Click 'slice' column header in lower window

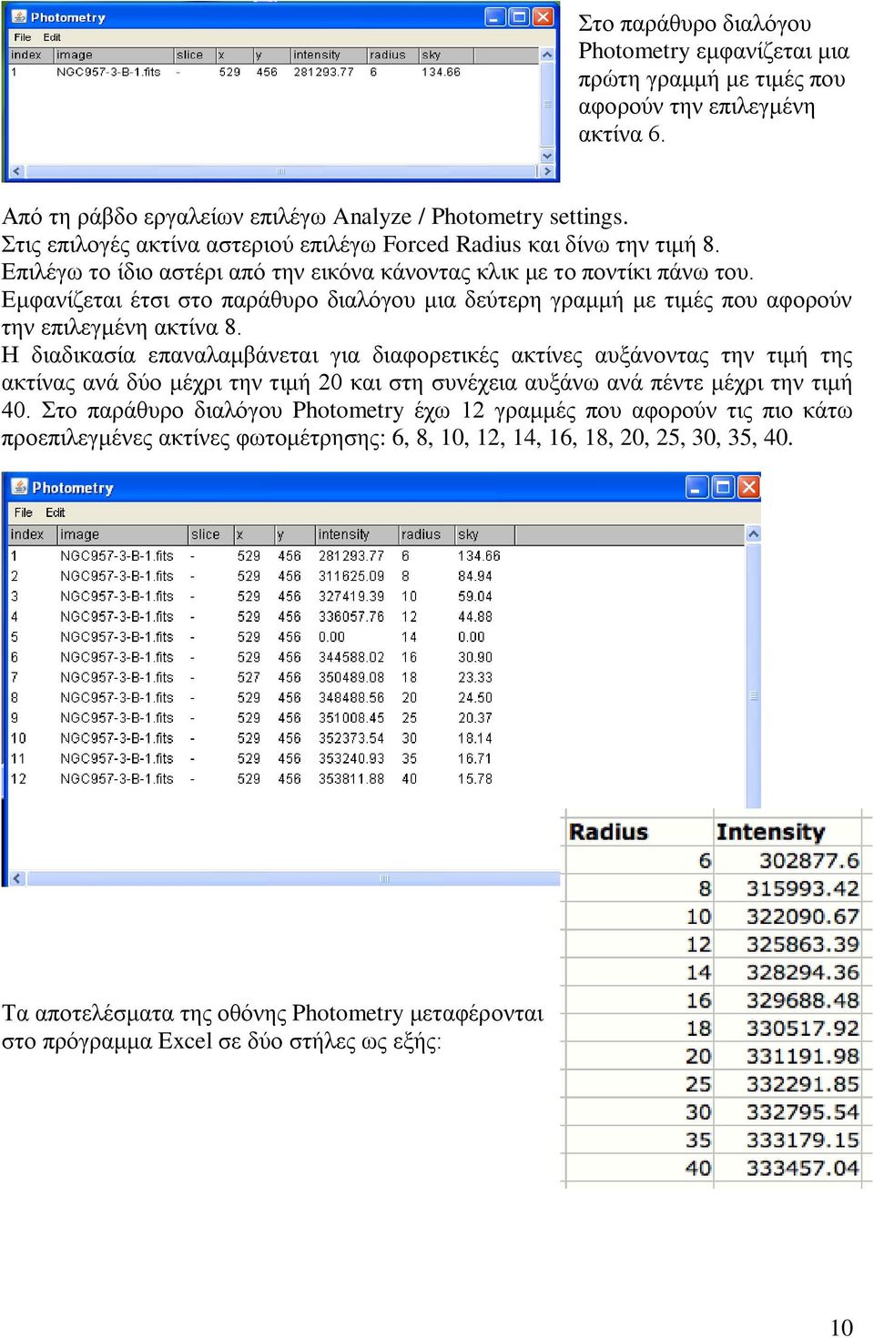pyautogui.click(x=209, y=534)
